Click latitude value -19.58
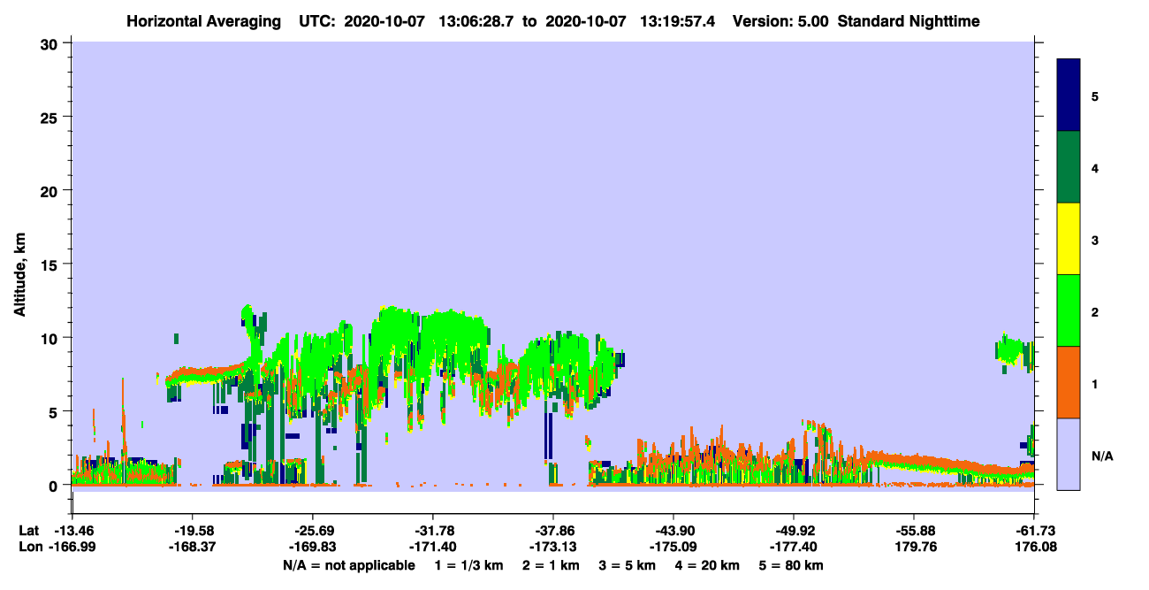 [193, 531]
